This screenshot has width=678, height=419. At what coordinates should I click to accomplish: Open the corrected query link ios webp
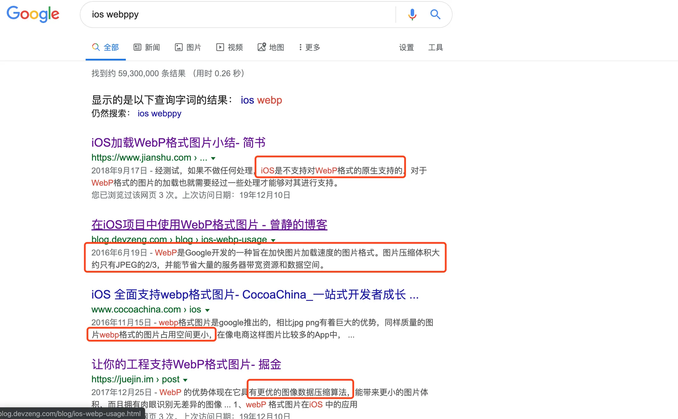(x=261, y=100)
